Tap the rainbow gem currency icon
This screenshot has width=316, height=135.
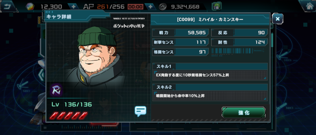[29, 7]
